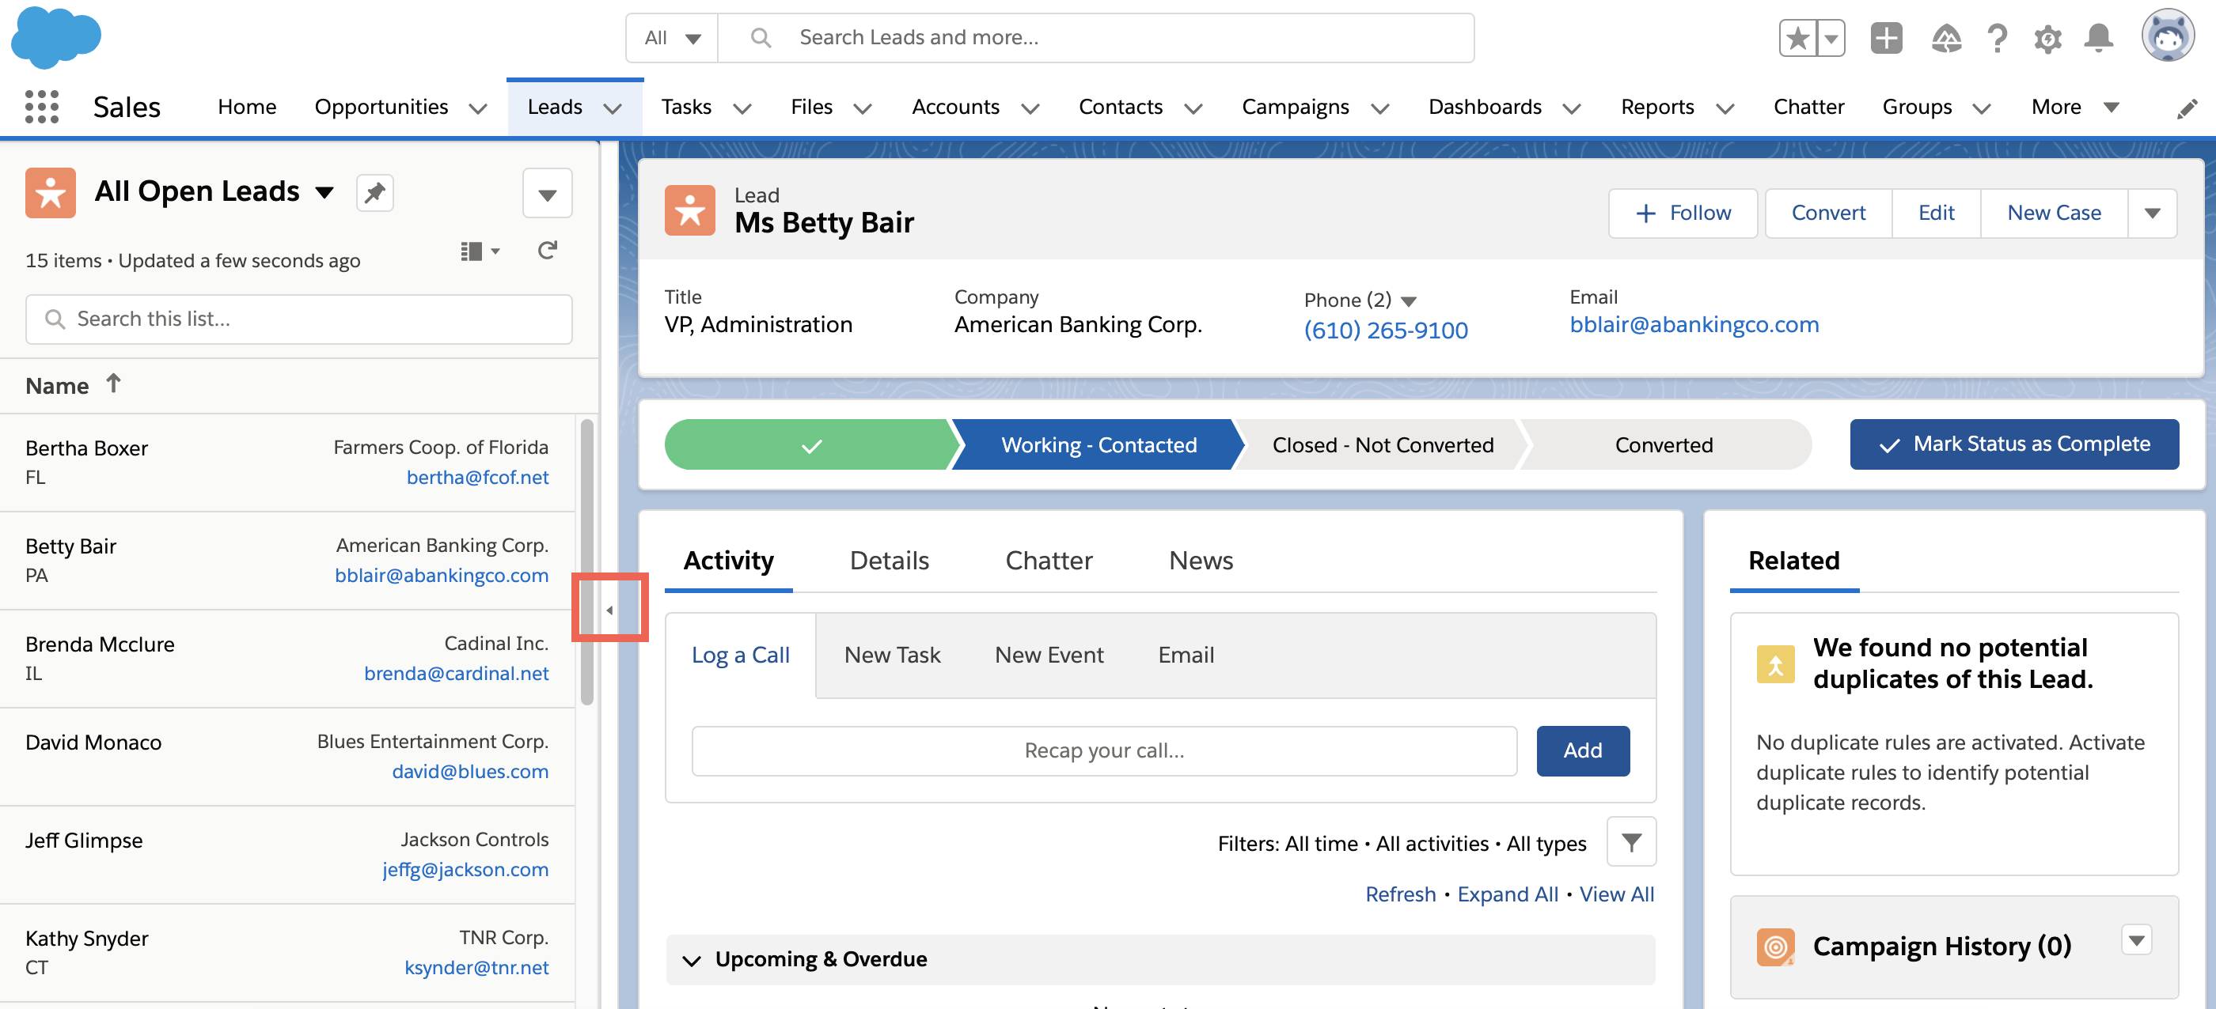2216x1009 pixels.
Task: Click the activity filter funnel icon
Action: pos(1631,842)
